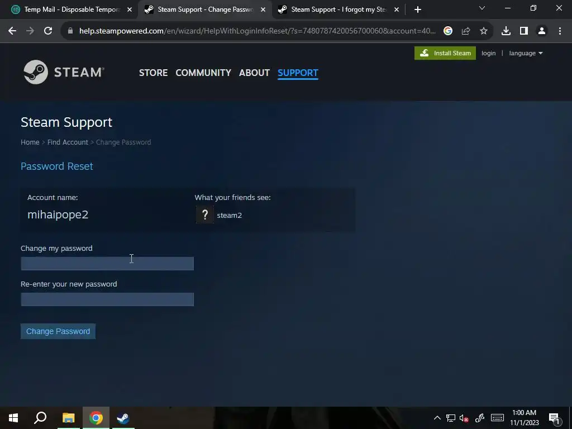Open the notification center icon

(x=554, y=418)
